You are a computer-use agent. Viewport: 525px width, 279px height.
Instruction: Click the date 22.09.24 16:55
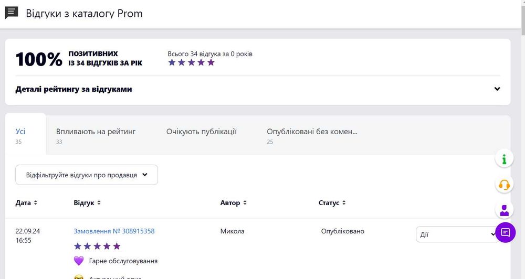pyautogui.click(x=28, y=236)
